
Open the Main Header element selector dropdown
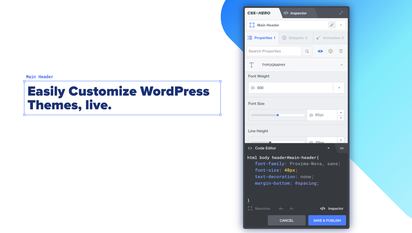point(341,25)
